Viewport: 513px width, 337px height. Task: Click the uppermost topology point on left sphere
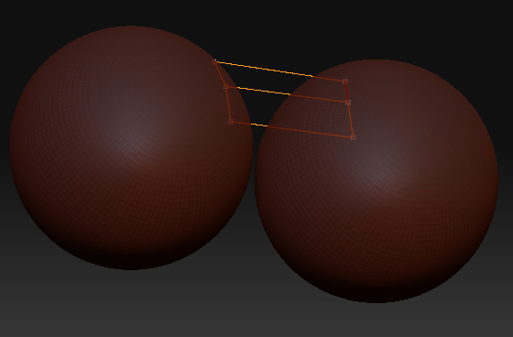(214, 61)
